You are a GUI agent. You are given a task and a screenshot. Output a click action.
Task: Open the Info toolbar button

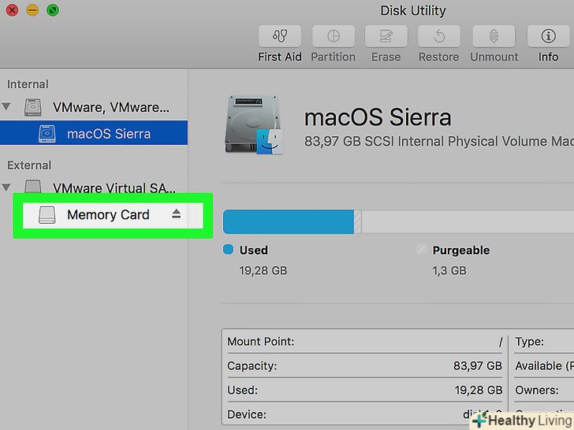click(x=548, y=36)
